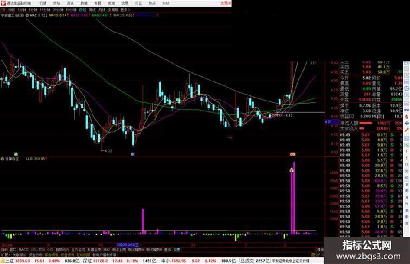The height and width of the screenshot is (264, 410).
Task: Click the settings gear beside MA5 label
Action: tap(27, 16)
